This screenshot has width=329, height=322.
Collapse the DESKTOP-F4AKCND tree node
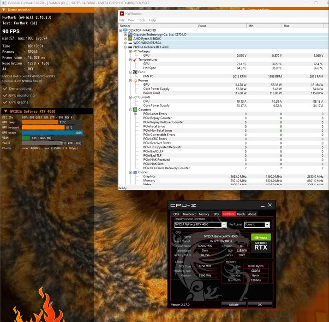(120, 30)
